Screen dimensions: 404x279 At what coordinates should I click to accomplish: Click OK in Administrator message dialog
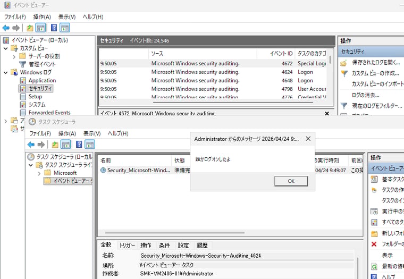pyautogui.click(x=291, y=181)
